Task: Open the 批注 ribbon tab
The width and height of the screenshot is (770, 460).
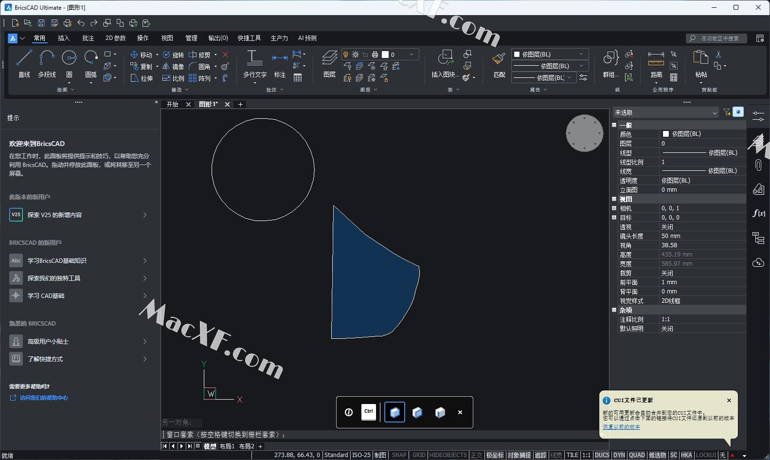Action: click(x=88, y=38)
